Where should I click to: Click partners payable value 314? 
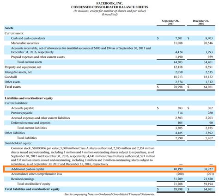tap(180, 113)
